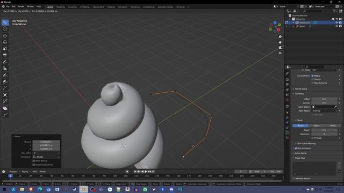Open the Render menu
Screen dimensions: 344x193
(21, 7)
